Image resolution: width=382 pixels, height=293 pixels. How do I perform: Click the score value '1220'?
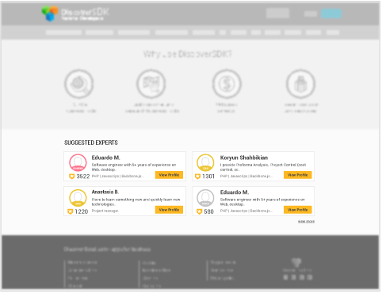click(82, 211)
